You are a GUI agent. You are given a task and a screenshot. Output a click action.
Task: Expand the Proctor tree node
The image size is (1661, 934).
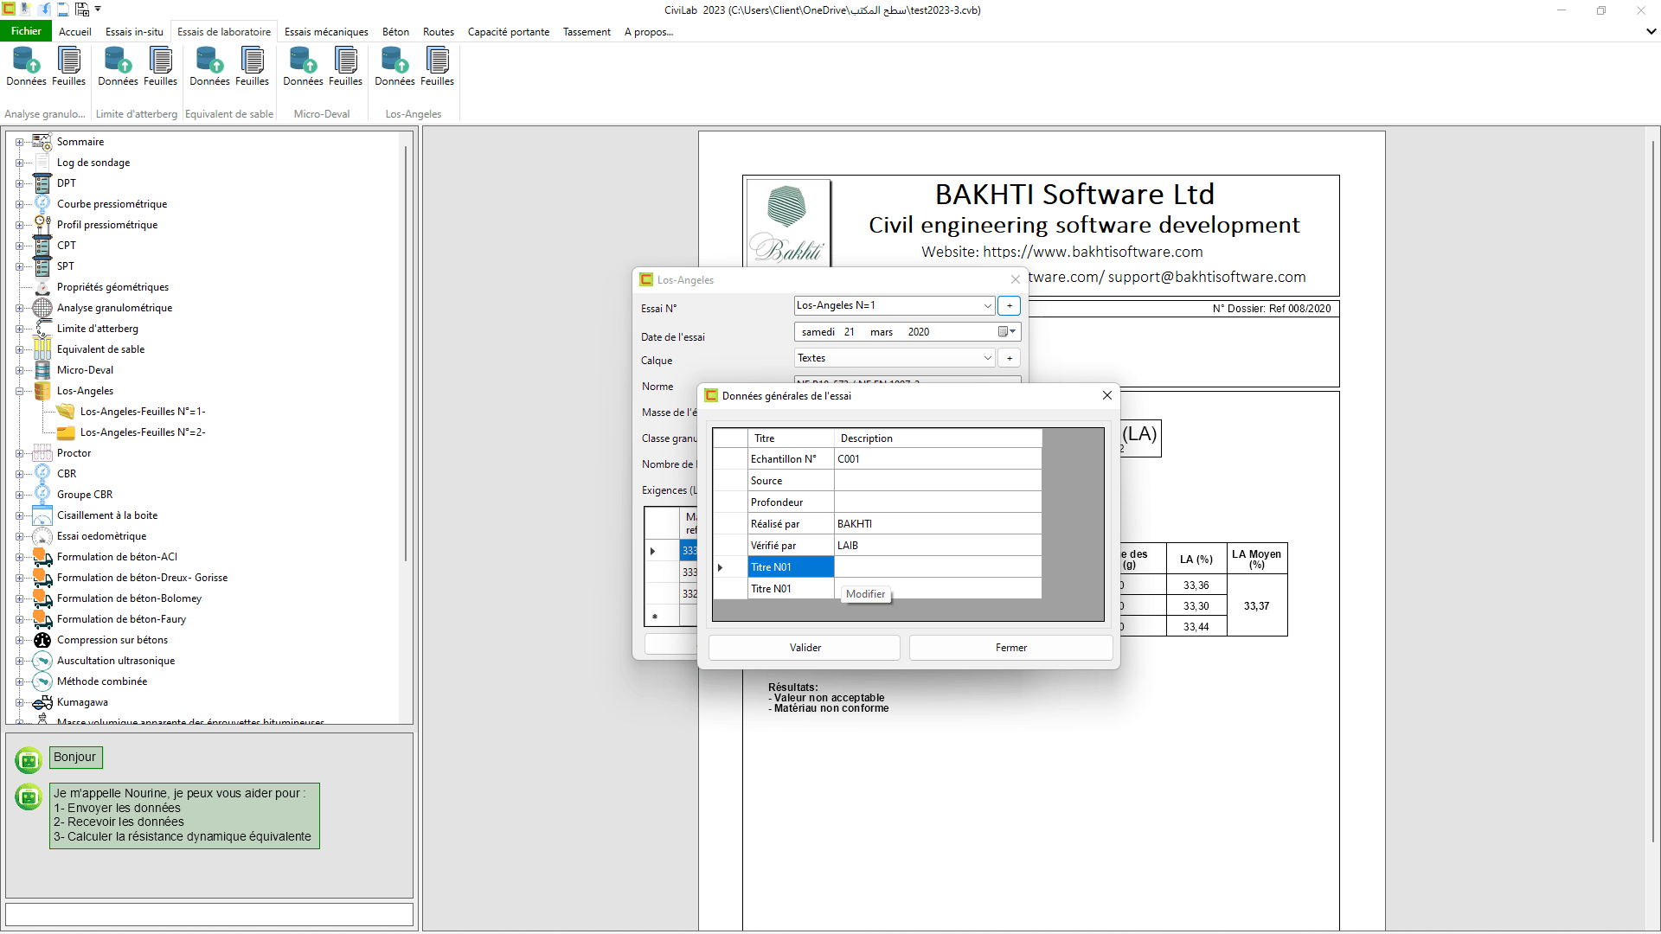pos(19,453)
